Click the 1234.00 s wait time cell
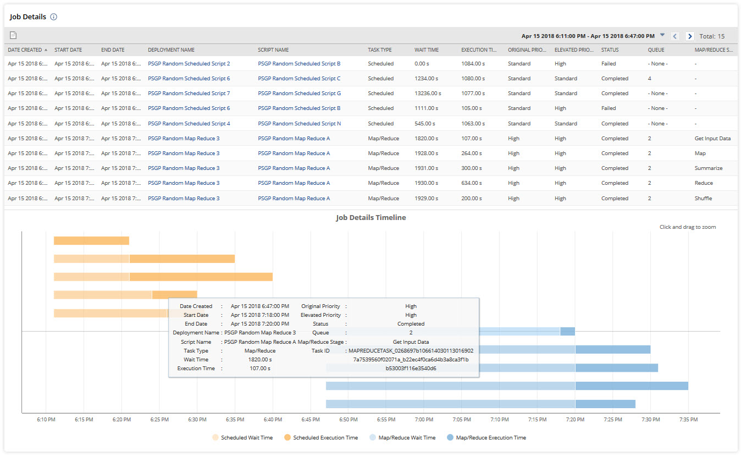The image size is (741, 456). pyautogui.click(x=427, y=79)
